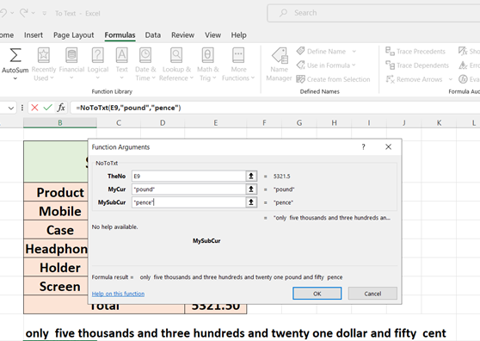Select the Product header cell
The width and height of the screenshot is (480, 341).
56,192
